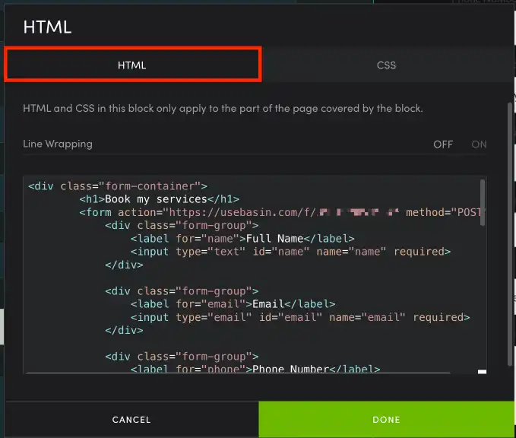Turn Line Wrapping ON
The height and width of the screenshot is (438, 516).
click(x=479, y=144)
